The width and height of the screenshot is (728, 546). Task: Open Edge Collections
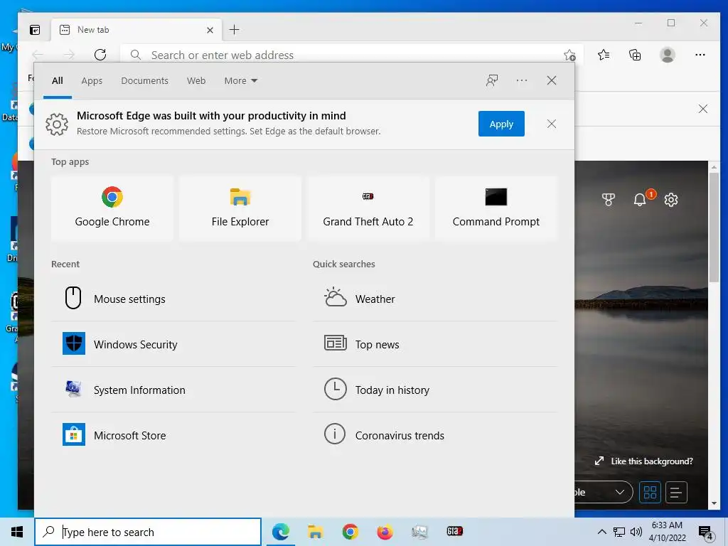635,55
